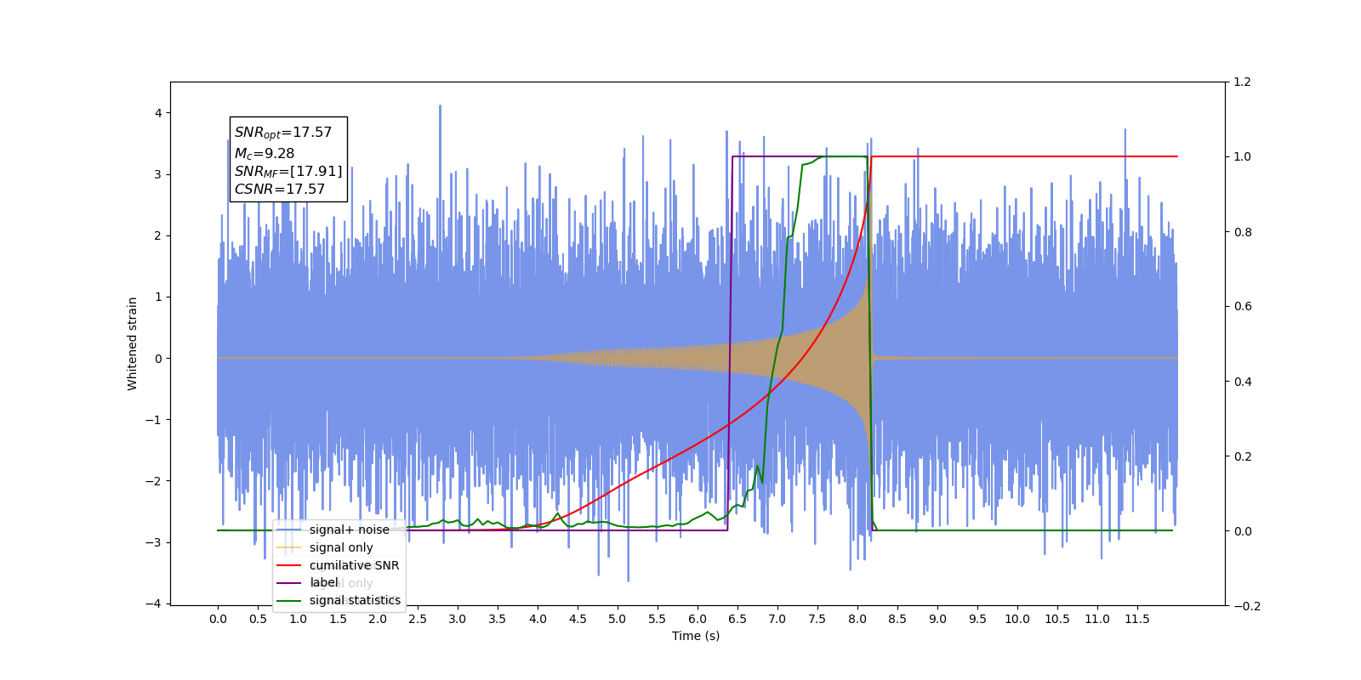Click the left y-axis tick label 4
The height and width of the screenshot is (680, 1361).
pos(157,113)
